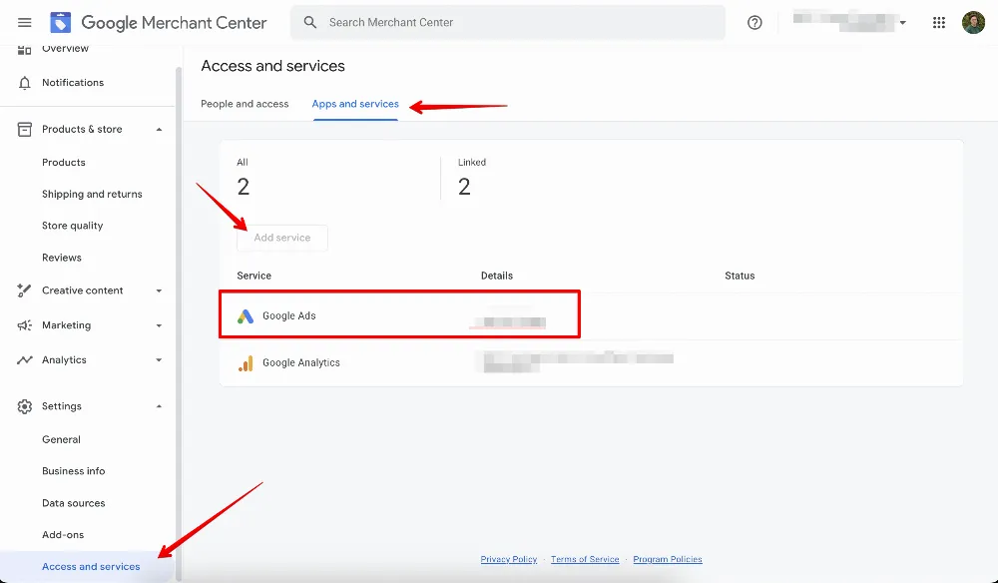Collapse the Products & store section
This screenshot has height=583, width=998.
(x=159, y=129)
